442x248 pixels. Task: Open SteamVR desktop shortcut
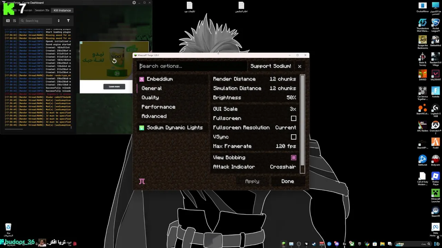coord(435,211)
